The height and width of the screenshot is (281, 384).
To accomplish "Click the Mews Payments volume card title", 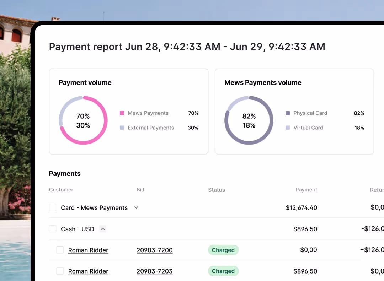I will 263,83.
